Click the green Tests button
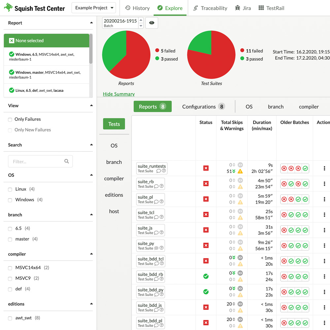This screenshot has width=330, height=330. [114, 124]
